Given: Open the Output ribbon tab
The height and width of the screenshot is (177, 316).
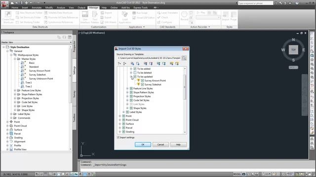Looking at the screenshot, I should (81, 8).
